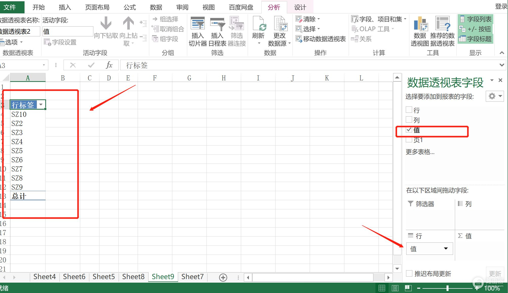Expand the 值 field dropdown in rows area
The width and height of the screenshot is (508, 293).
coord(446,249)
